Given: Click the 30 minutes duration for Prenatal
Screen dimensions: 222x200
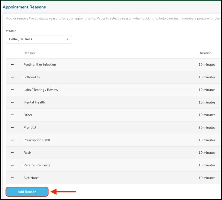Looking at the screenshot, I should pos(207,128).
